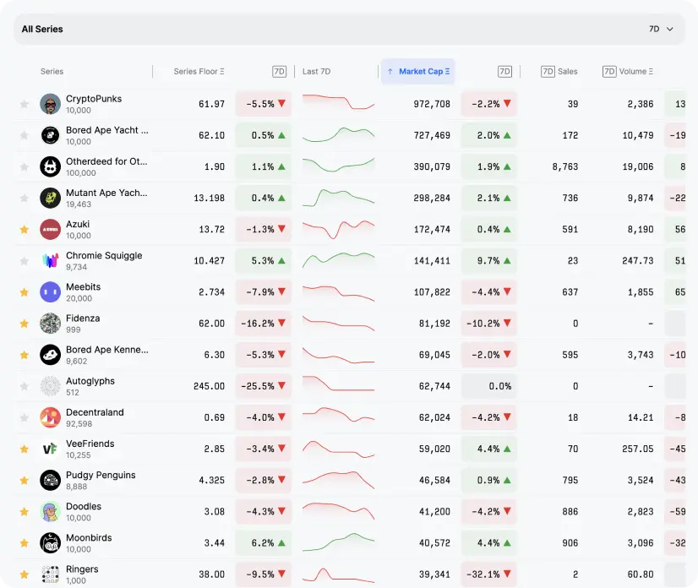Toggle 7D period badge beside Series Floor

coord(280,72)
